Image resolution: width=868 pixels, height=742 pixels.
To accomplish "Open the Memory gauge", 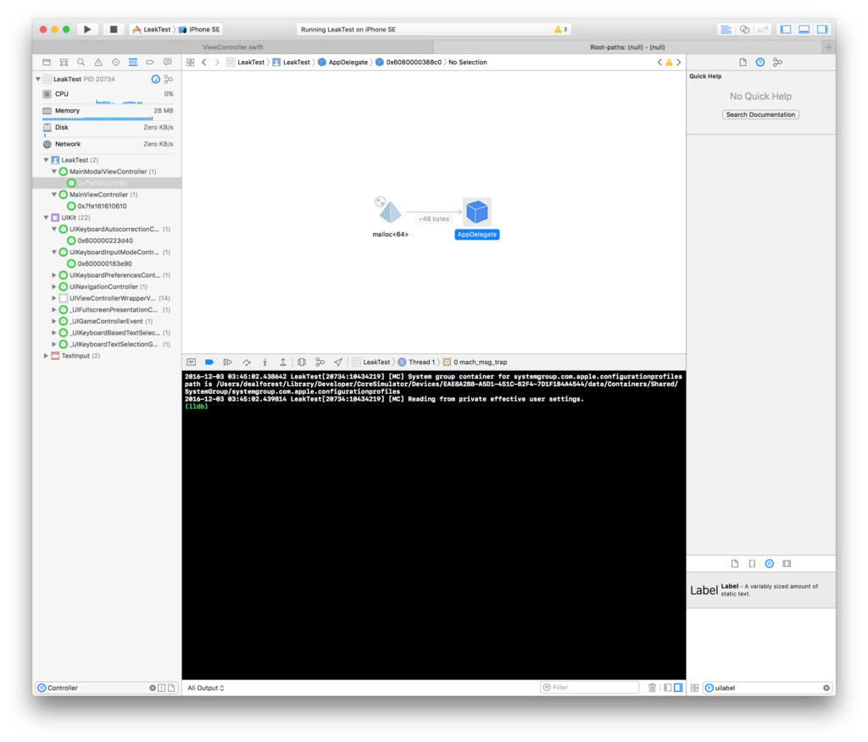I will (x=108, y=113).
